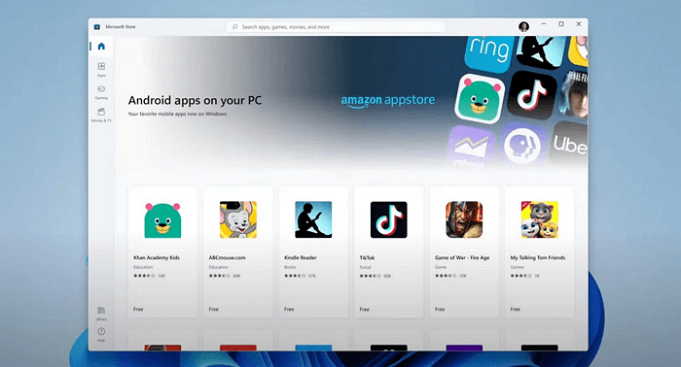Image resolution: width=681 pixels, height=367 pixels.
Task: Minimize the Microsoft Store window
Action: (543, 24)
